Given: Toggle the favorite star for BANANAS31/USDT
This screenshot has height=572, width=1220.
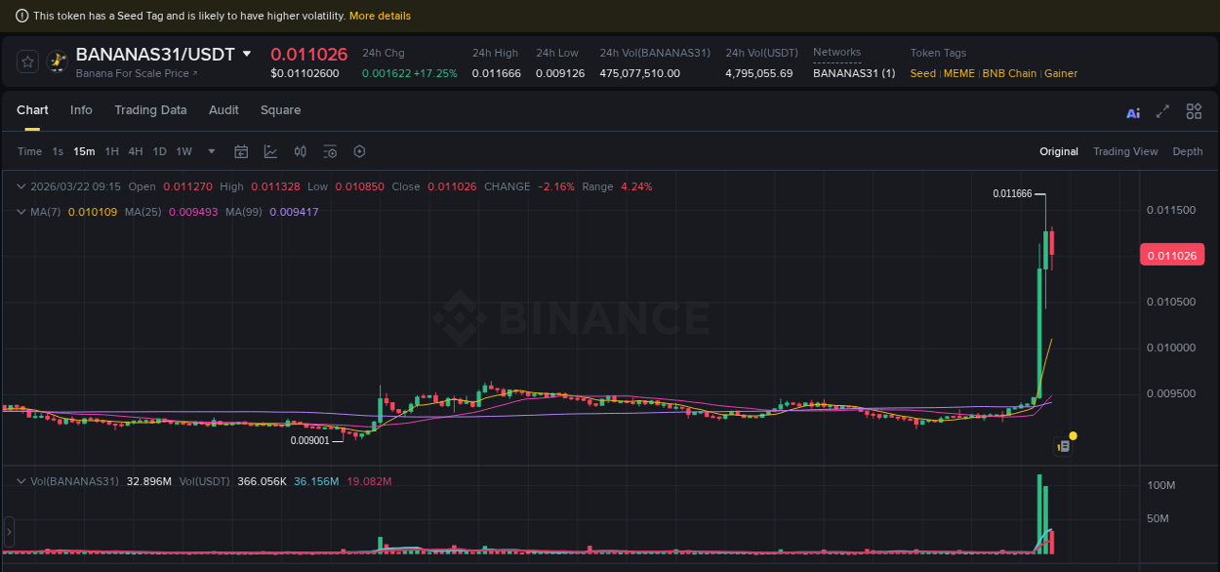Looking at the screenshot, I should point(27,61).
